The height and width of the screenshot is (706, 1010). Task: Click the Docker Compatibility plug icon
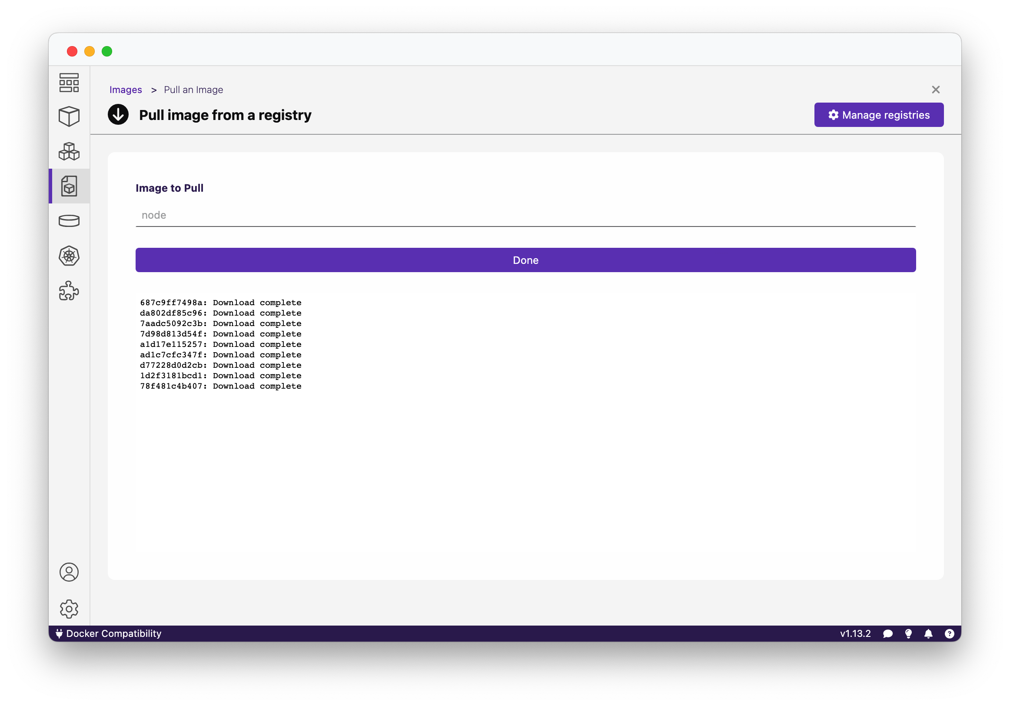pos(59,634)
